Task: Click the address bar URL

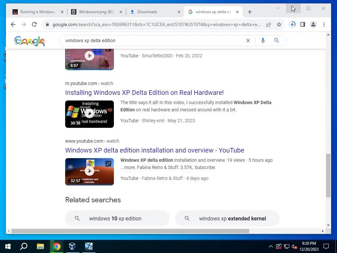Action: [x=156, y=24]
